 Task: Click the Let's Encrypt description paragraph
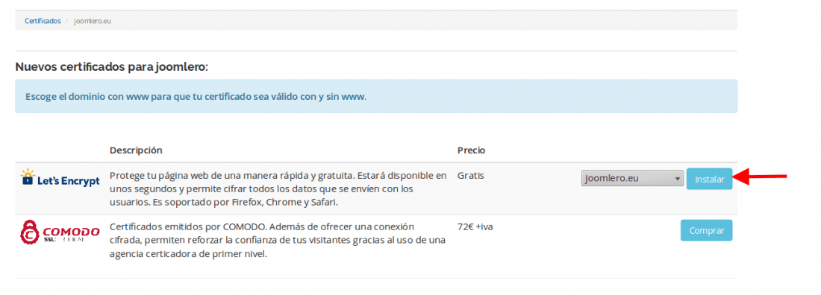(x=278, y=188)
